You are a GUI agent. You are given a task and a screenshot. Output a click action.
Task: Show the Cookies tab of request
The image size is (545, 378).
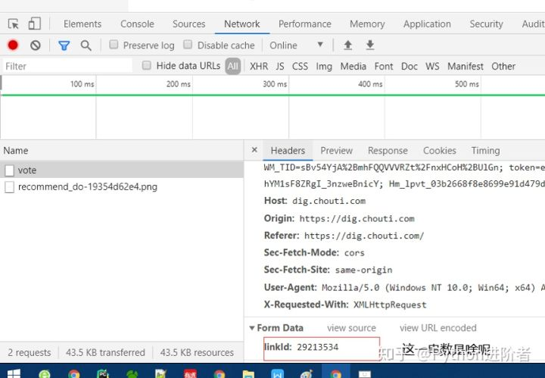(x=439, y=151)
